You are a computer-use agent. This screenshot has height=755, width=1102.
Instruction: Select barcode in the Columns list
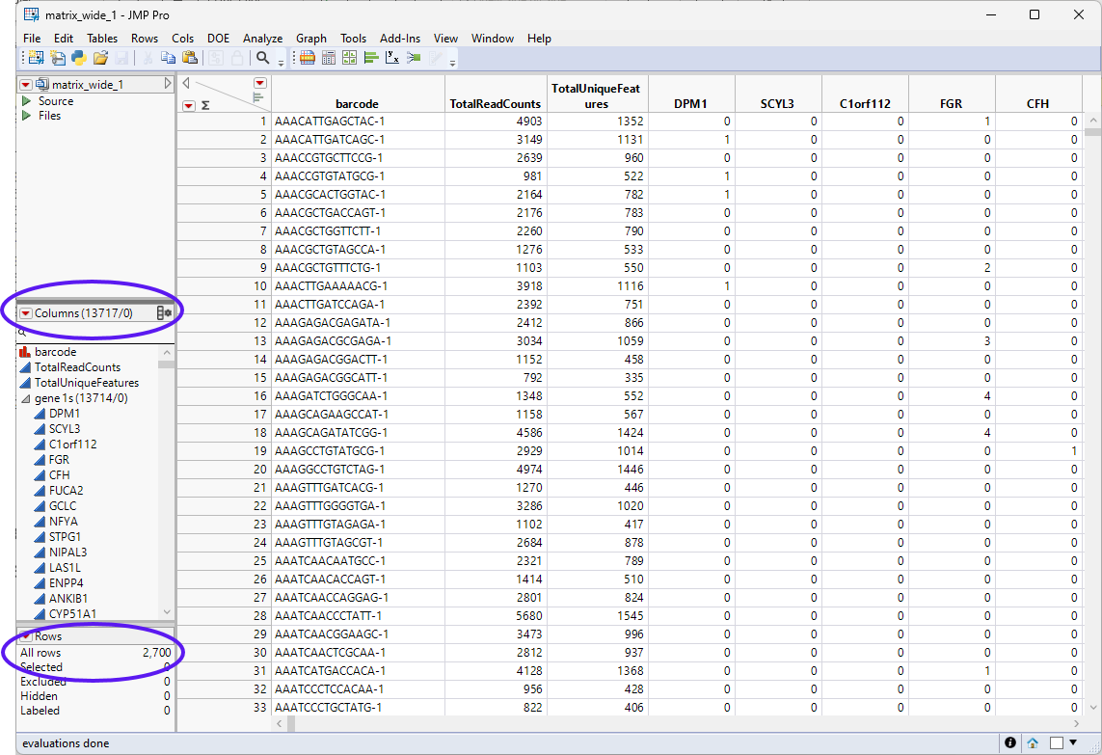point(55,352)
